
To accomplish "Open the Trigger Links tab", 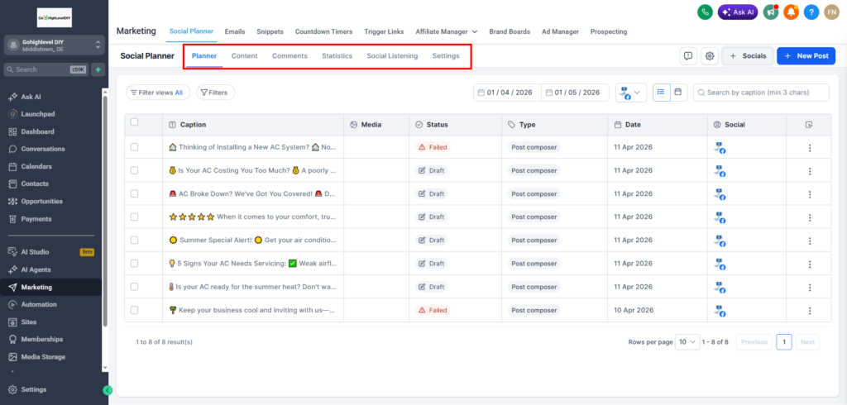I will click(384, 31).
